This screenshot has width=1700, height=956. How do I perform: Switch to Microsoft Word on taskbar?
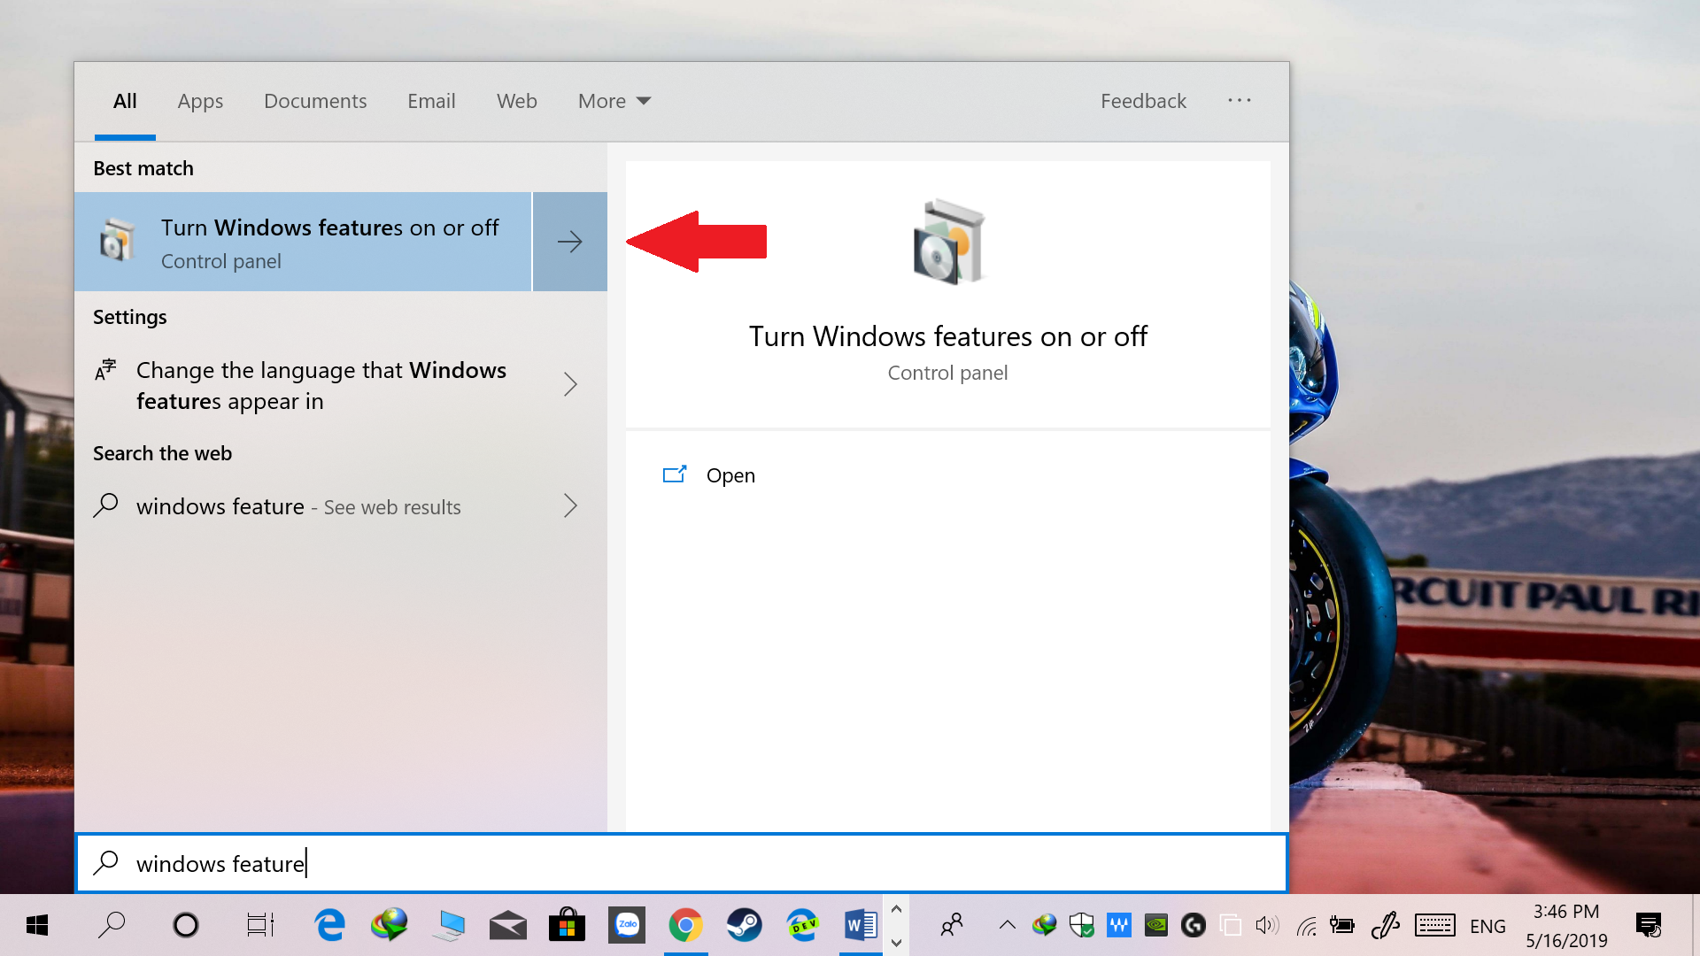[861, 926]
